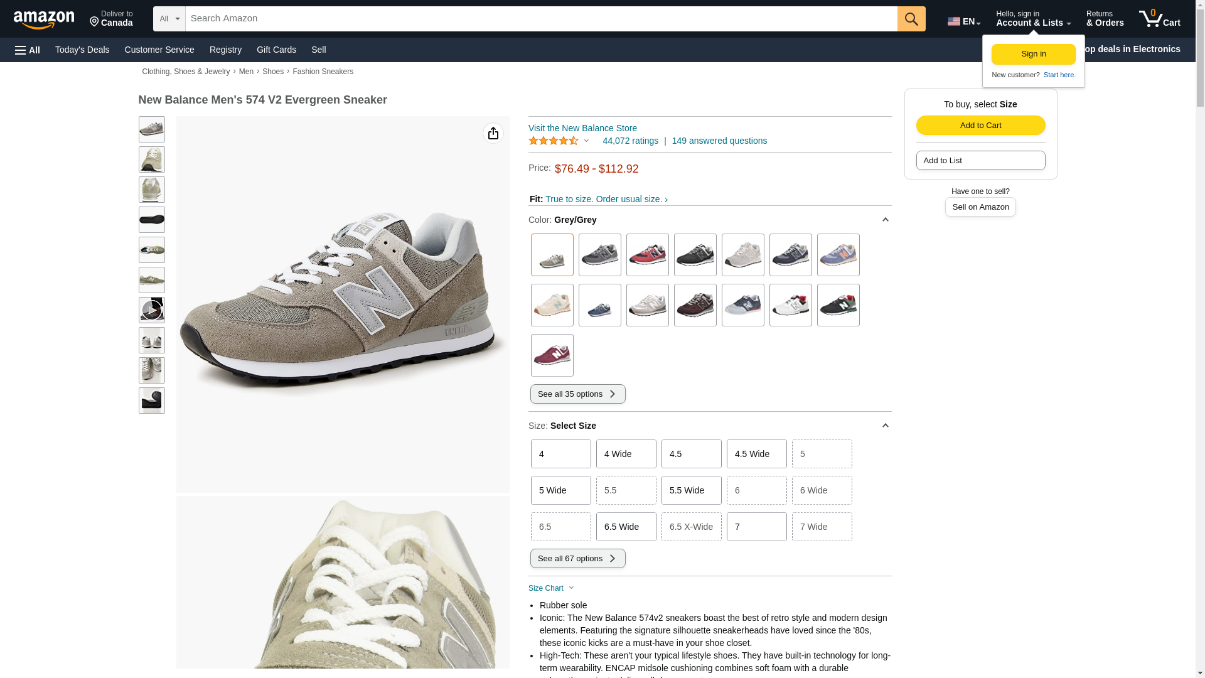Open the EN language flag selector
Viewport: 1205px width, 678px height.
963,21
